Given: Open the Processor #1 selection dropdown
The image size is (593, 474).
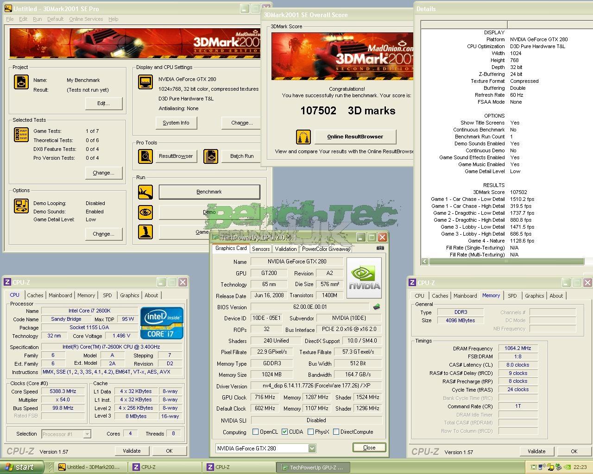Looking at the screenshot, I should click(87, 434).
